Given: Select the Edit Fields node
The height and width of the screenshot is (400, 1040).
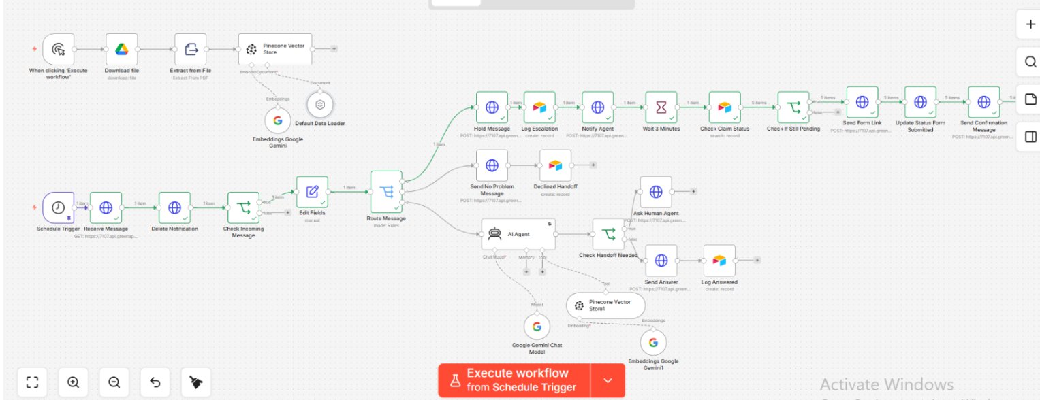Looking at the screenshot, I should point(312,192).
